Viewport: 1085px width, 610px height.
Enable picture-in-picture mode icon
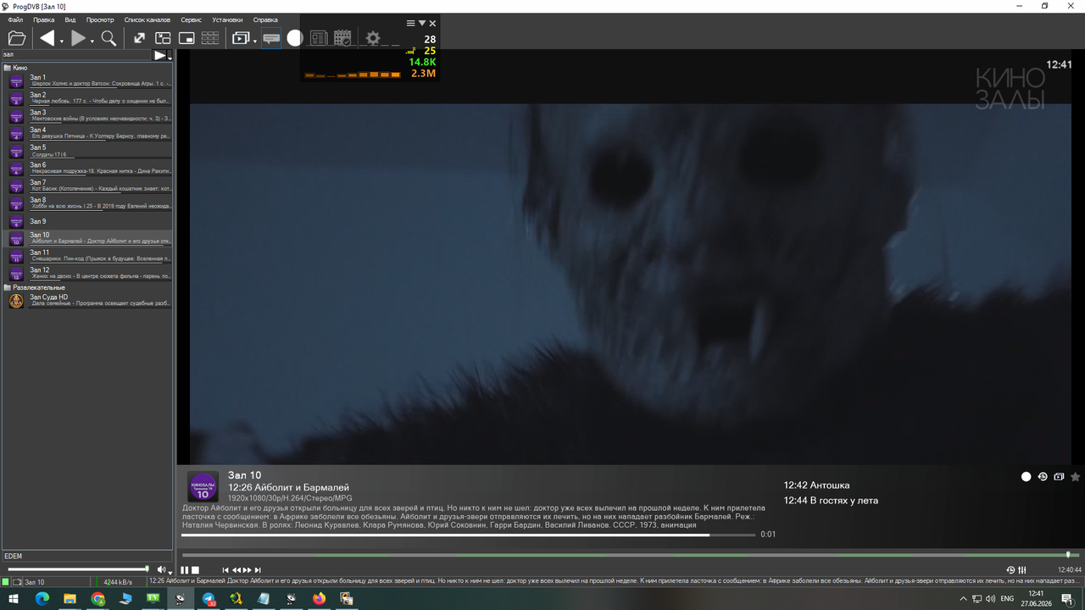tap(186, 38)
